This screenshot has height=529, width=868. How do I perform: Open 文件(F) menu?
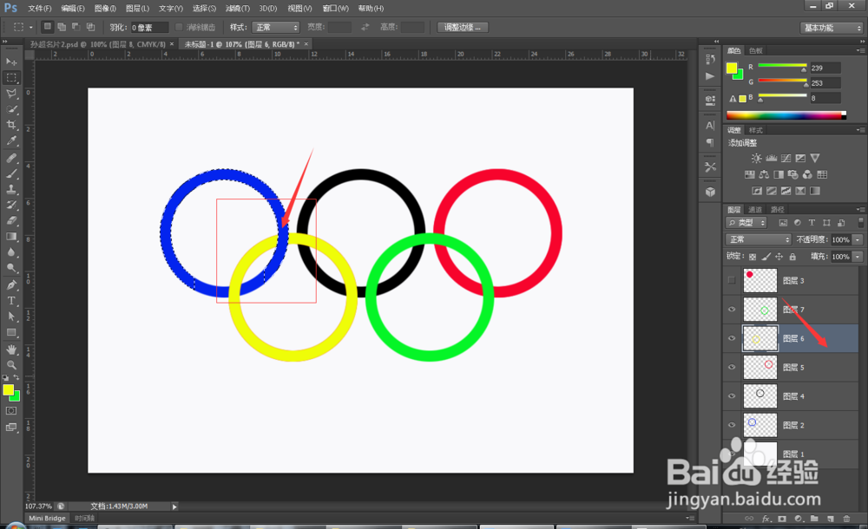point(39,9)
